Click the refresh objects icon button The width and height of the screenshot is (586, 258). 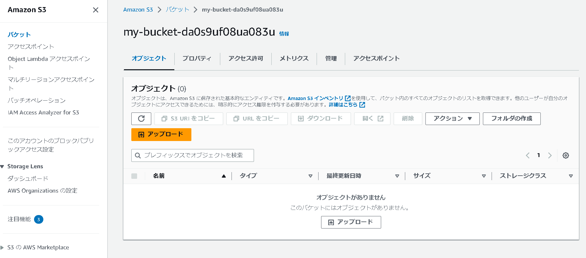tap(141, 119)
